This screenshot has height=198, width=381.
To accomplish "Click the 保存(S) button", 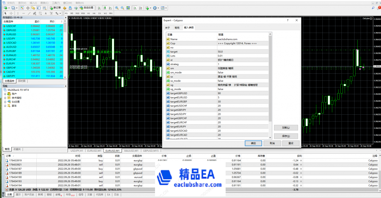I will [286, 136].
